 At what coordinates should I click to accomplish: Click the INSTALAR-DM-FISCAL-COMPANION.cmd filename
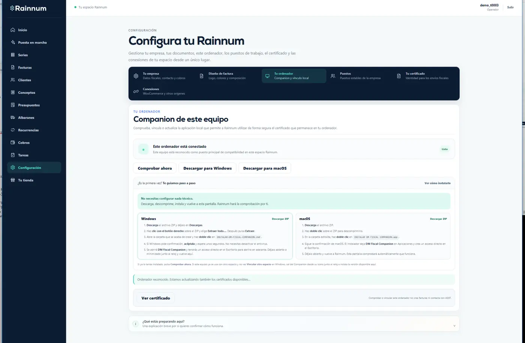[238, 237]
